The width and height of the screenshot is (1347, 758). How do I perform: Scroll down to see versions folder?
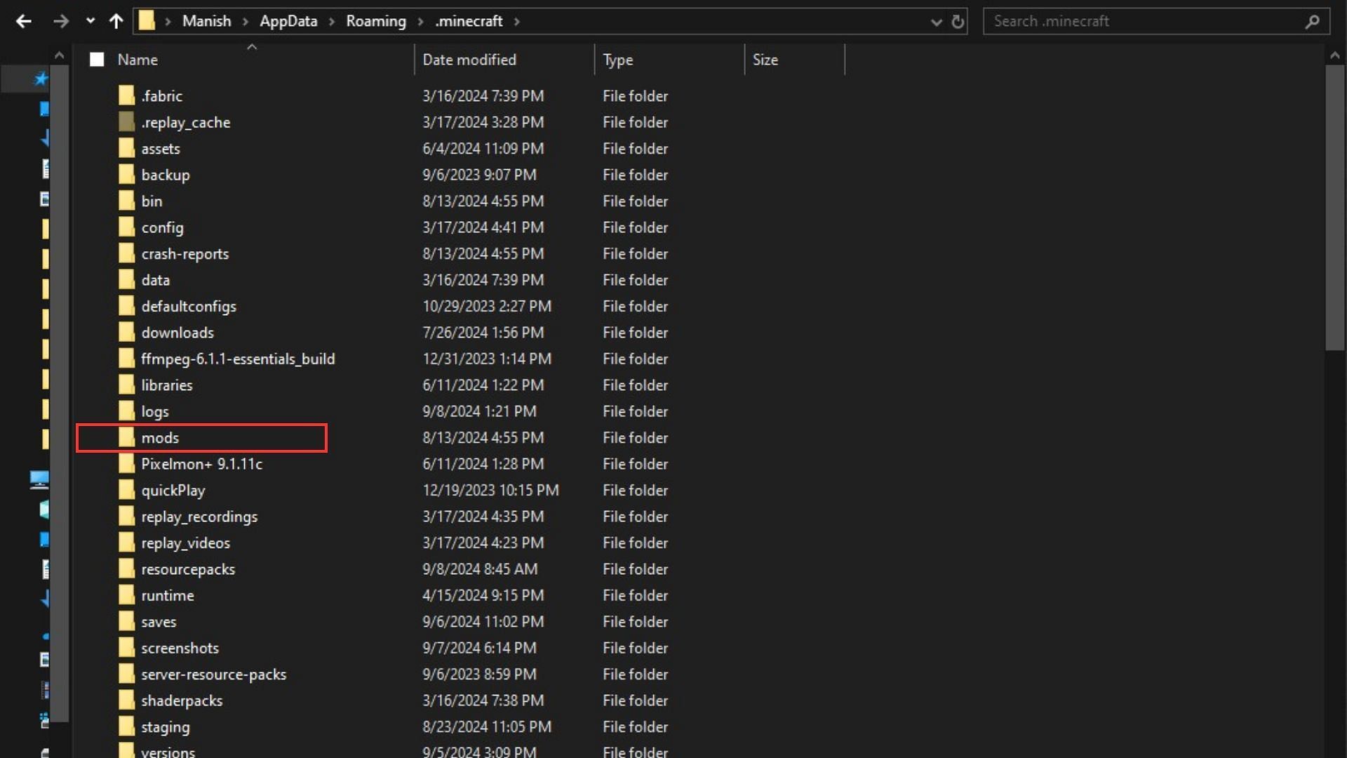(168, 750)
